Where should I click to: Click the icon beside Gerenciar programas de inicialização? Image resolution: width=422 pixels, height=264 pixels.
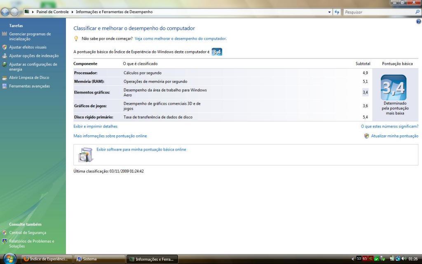pos(4,34)
